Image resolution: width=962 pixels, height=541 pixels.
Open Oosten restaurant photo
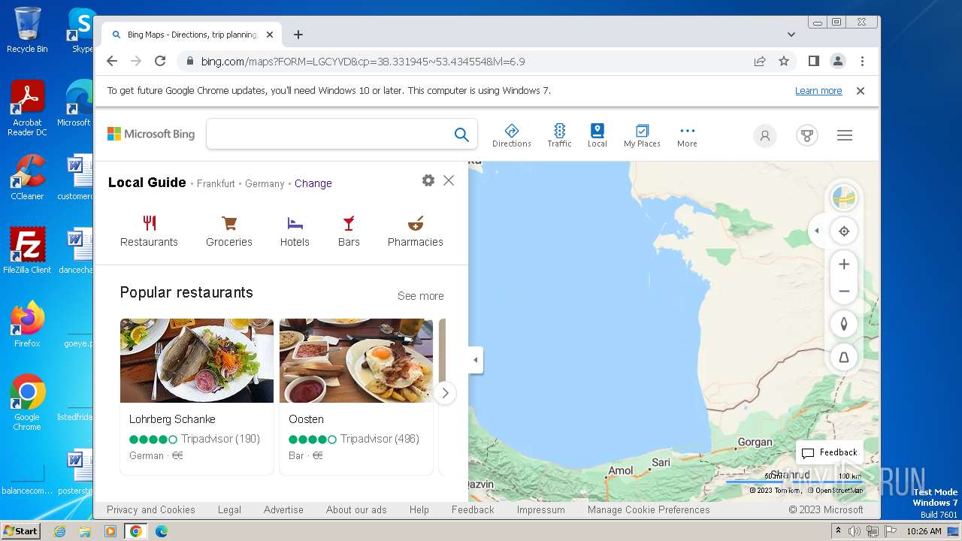[x=356, y=361]
